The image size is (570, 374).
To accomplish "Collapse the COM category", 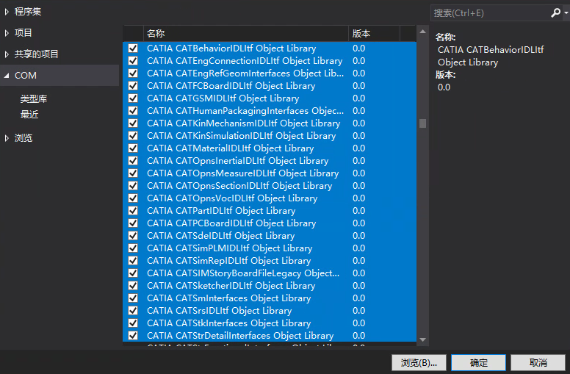I will [7, 76].
